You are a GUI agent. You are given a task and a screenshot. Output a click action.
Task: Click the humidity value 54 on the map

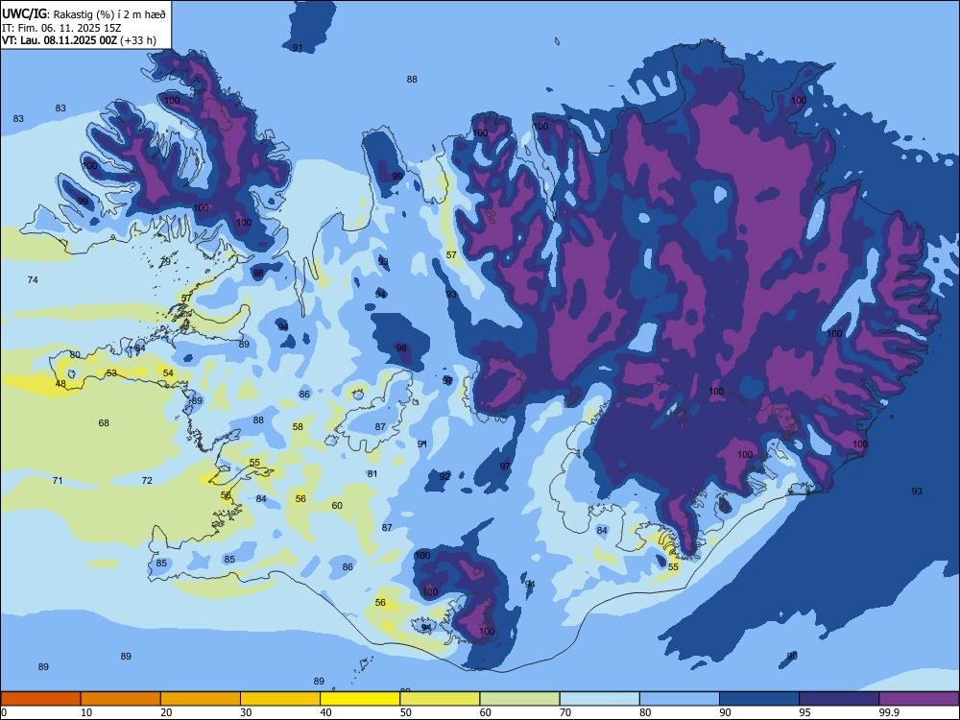pos(168,372)
